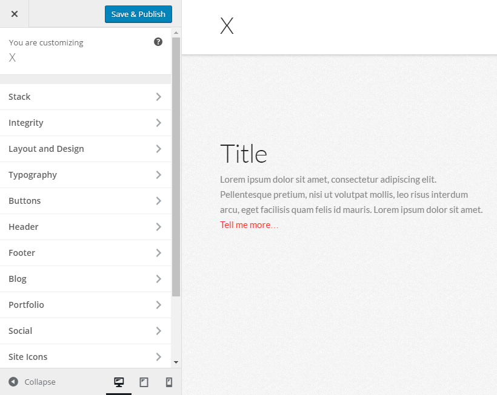Click the Footer label
The image size is (497, 395).
(22, 253)
